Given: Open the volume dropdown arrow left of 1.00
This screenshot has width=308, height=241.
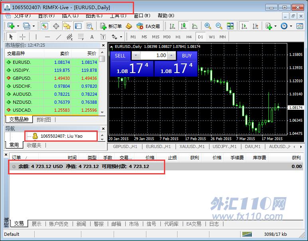Looking at the screenshot, I should pos(136,55).
